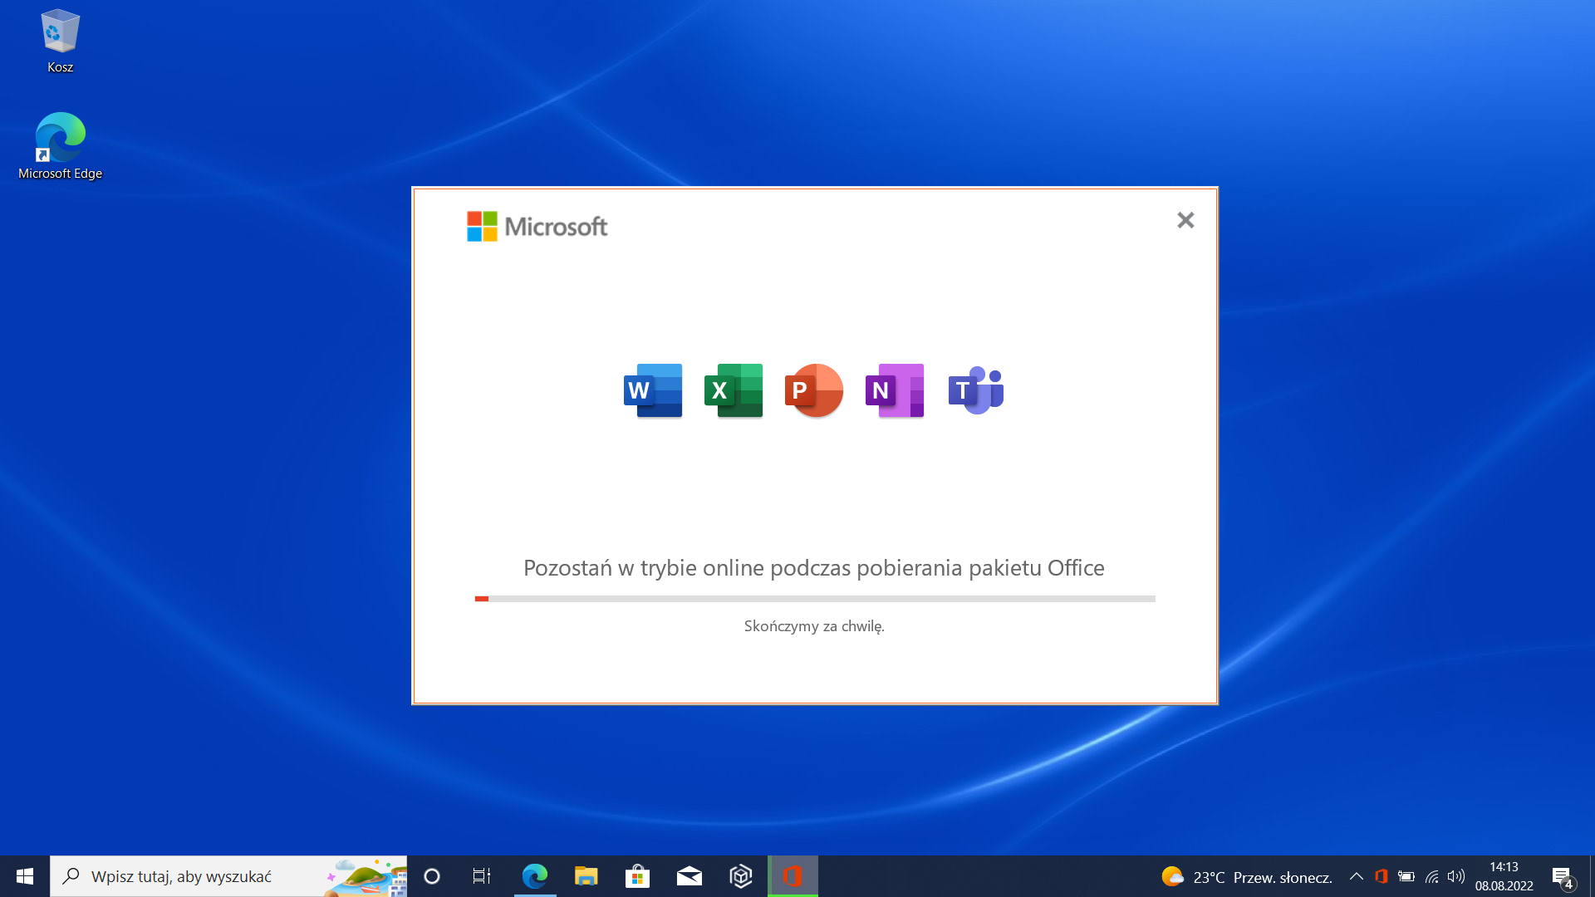
Task: Open the Wi-Fi network tray icon
Action: [x=1432, y=876]
